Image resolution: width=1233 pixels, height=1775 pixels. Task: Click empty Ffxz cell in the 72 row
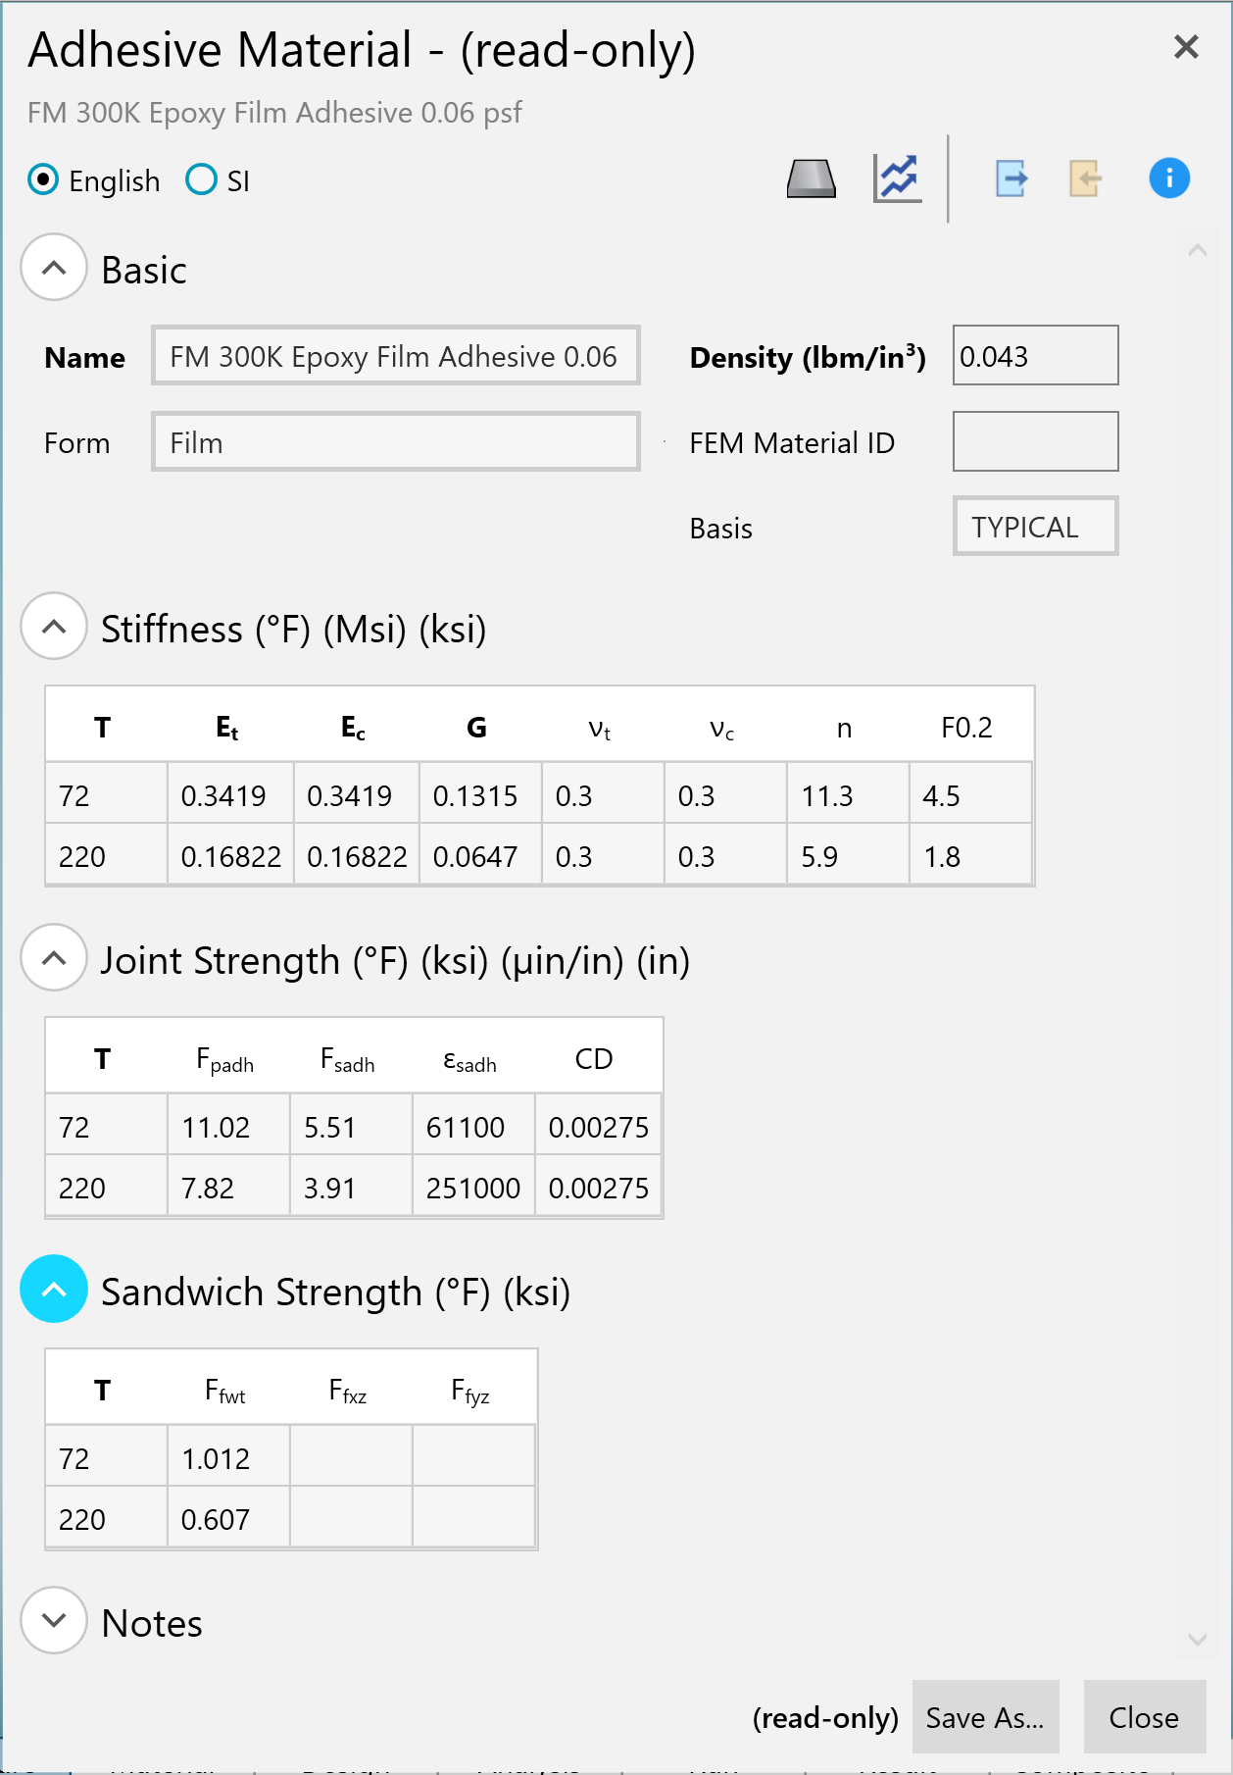351,1457
